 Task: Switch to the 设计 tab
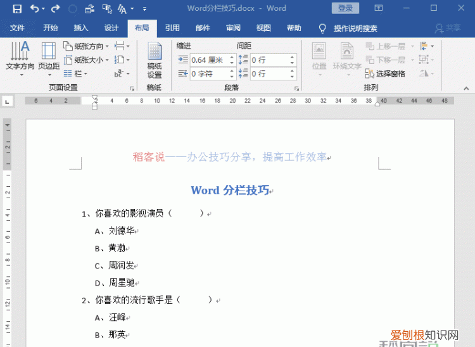coord(111,28)
